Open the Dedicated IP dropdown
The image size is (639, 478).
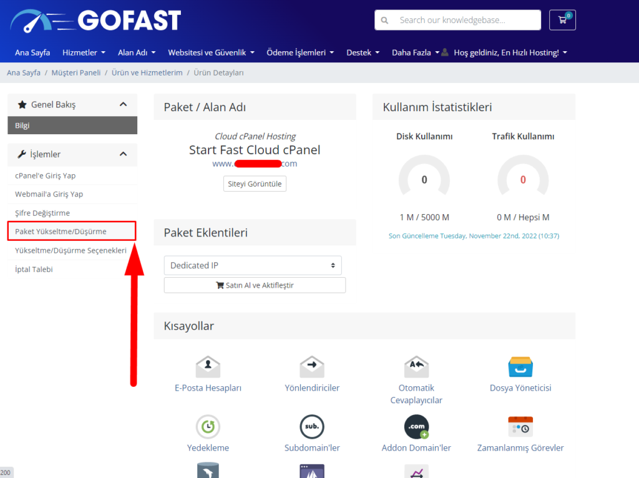pos(253,265)
